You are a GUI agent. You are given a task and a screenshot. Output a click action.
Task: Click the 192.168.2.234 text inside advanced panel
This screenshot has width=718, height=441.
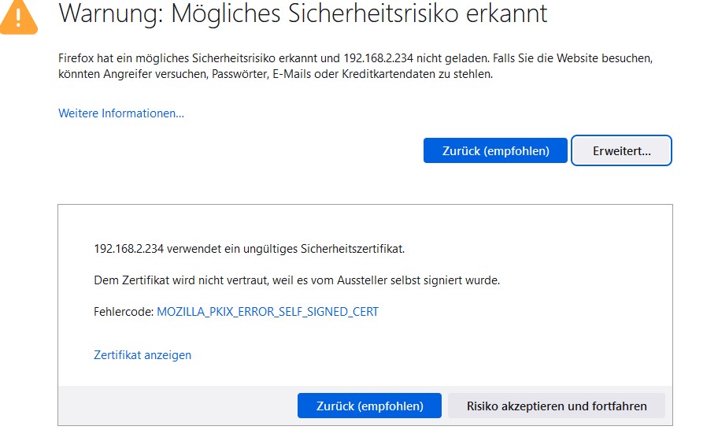click(x=128, y=249)
